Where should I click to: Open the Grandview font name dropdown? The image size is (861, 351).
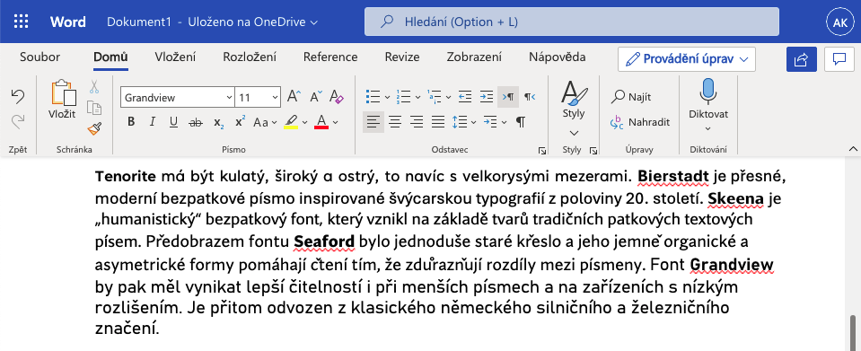click(178, 97)
